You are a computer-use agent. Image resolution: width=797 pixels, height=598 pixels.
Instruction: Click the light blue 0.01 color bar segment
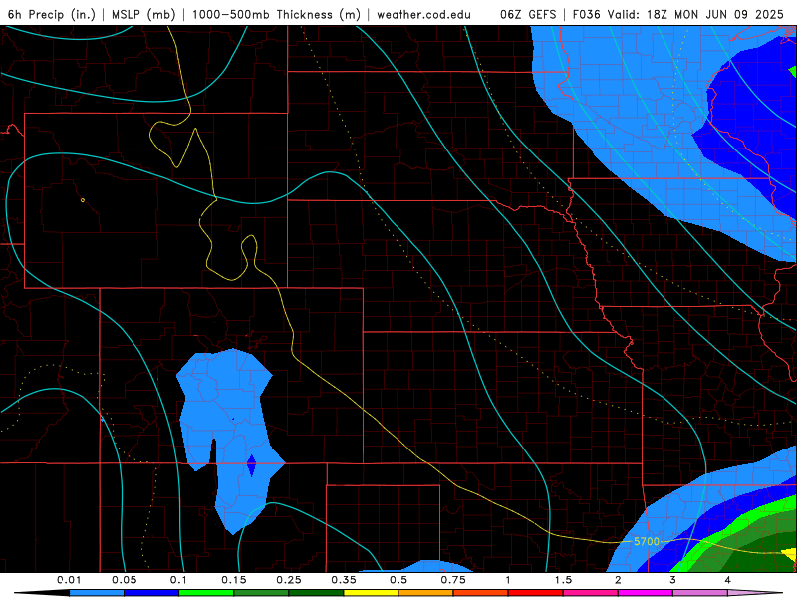click(x=96, y=593)
